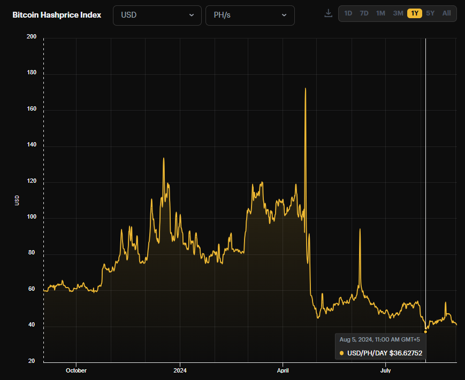Click the PH/s dropdown chevron arrow
This screenshot has width=465, height=380.
284,15
